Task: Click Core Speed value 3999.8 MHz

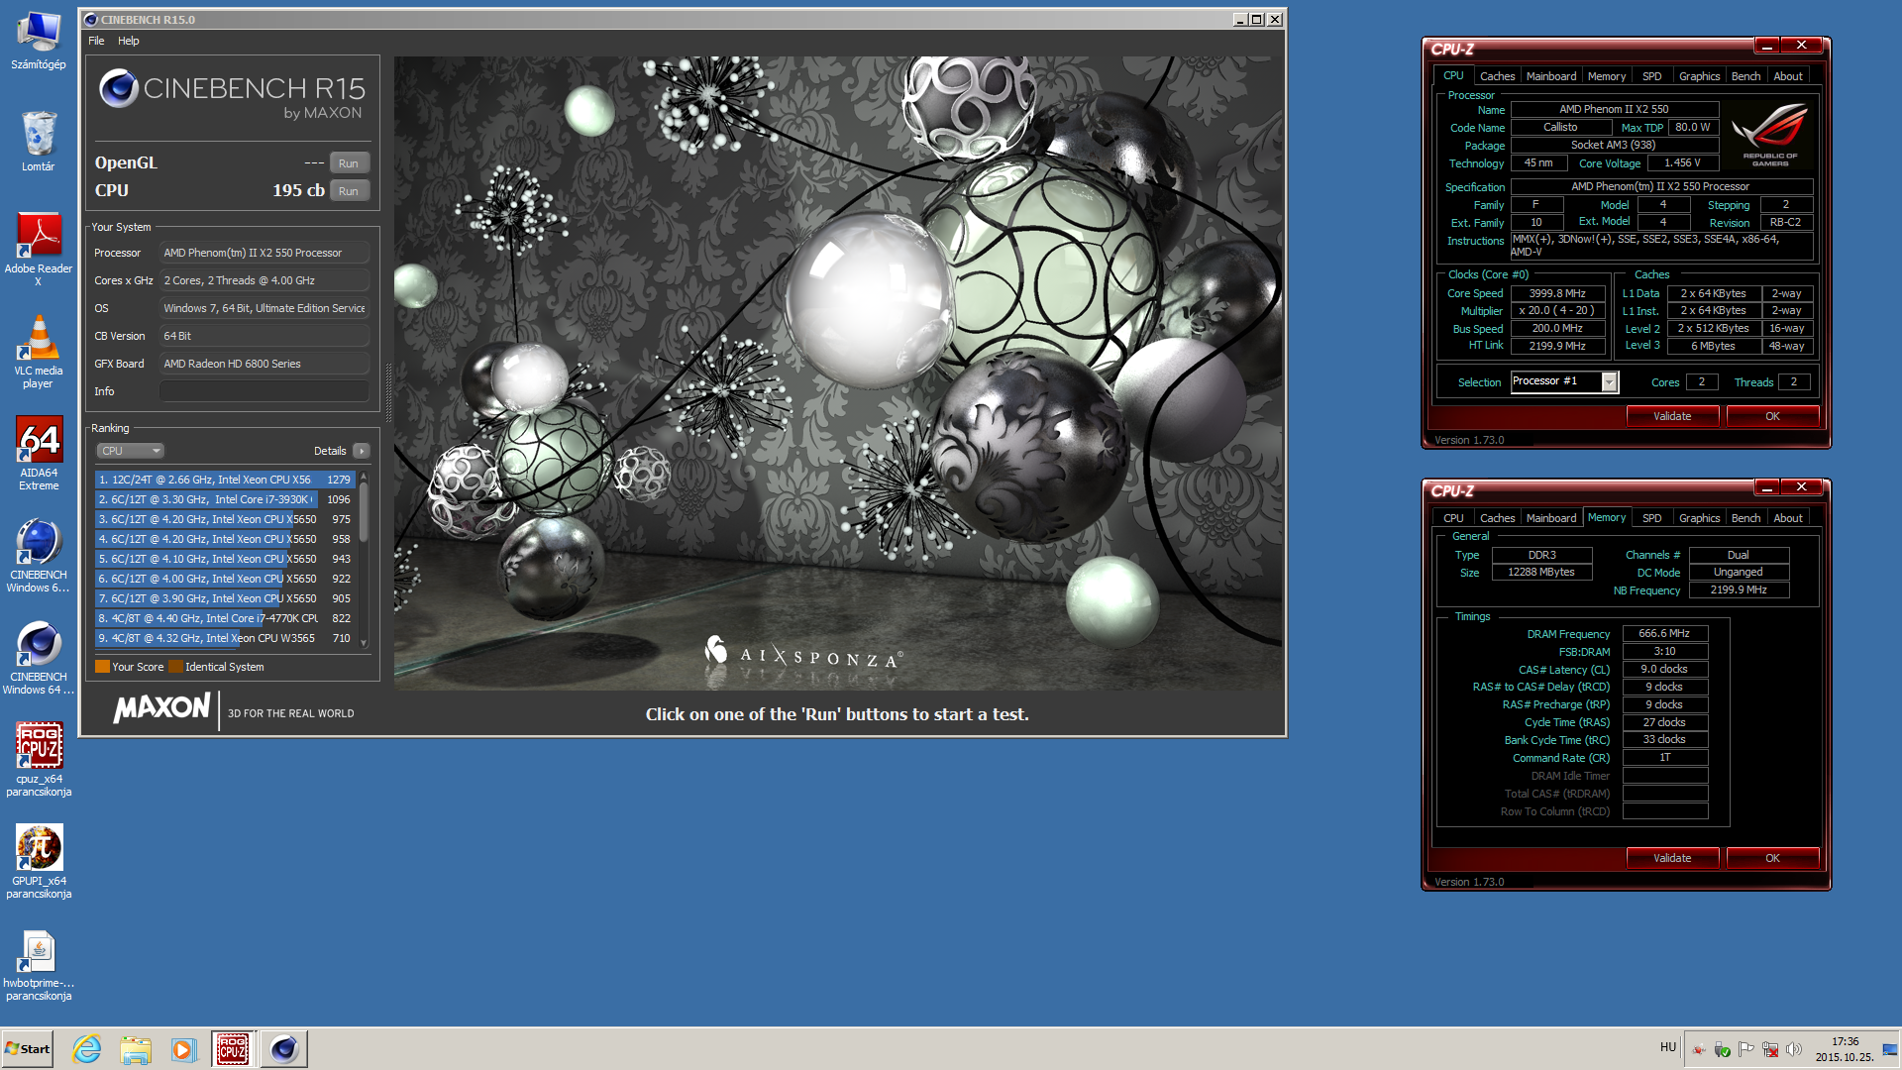Action: pyautogui.click(x=1557, y=293)
